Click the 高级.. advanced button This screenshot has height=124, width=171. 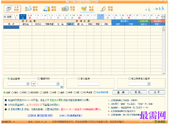139,92
